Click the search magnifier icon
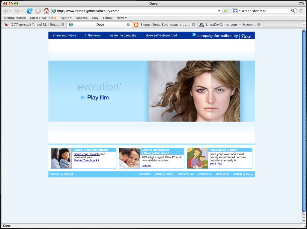Image resolution: width=307 pixels, height=229 pixels. (293, 11)
